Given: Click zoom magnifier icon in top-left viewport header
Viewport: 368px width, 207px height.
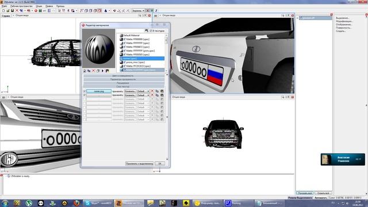Looking at the screenshot, I should tap(140, 16).
